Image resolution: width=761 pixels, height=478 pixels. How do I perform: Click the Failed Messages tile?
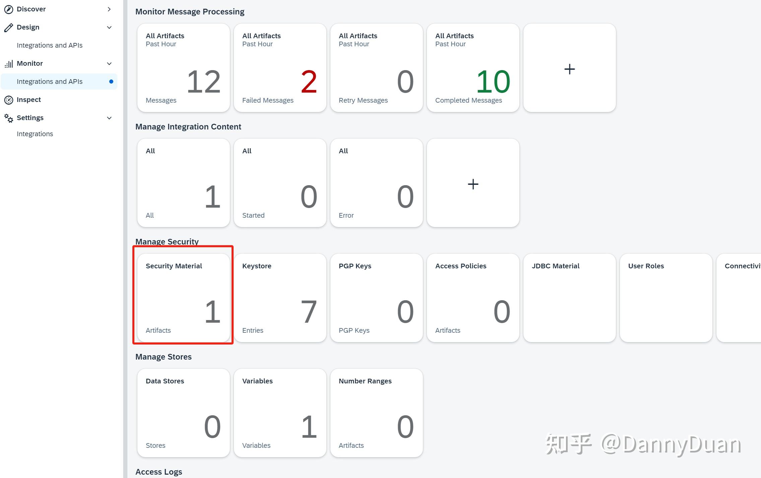click(x=280, y=67)
